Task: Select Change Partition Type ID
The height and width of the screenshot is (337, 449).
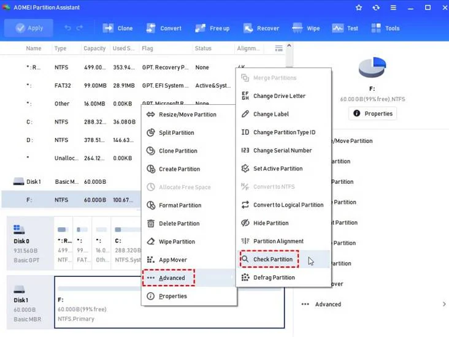Action: tap(283, 132)
